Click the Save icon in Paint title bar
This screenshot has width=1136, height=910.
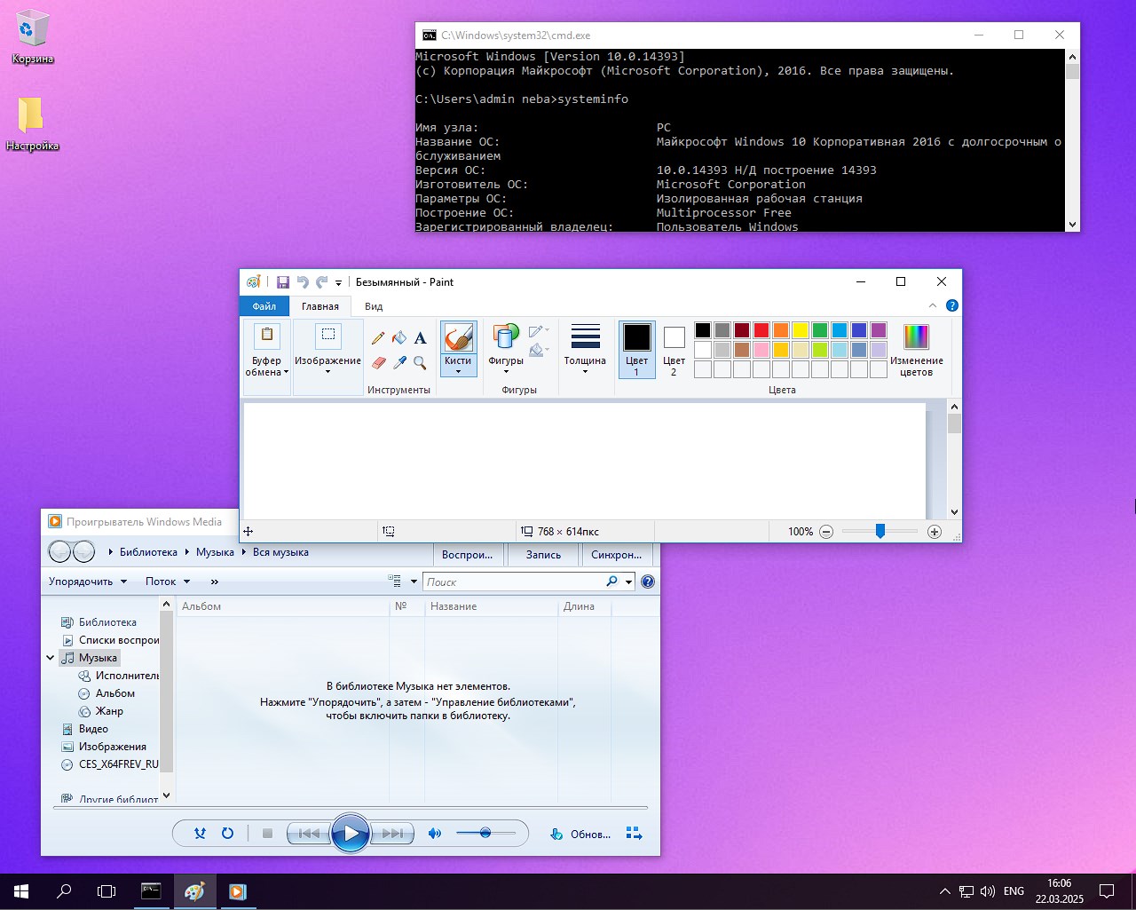coord(283,282)
